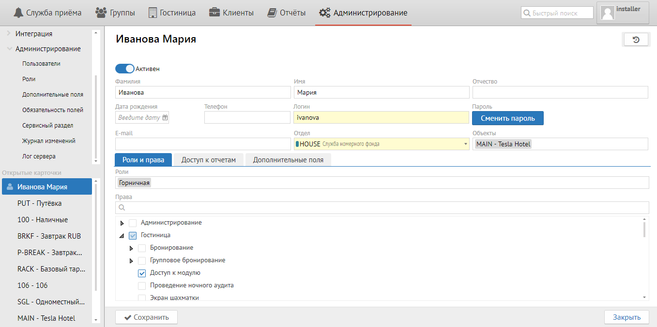Expand the Бронирование rights tree node

point(131,248)
